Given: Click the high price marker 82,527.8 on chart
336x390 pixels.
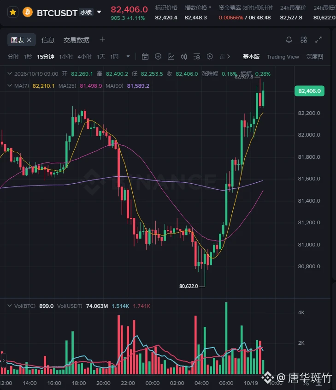Looking at the screenshot, I should (244, 77).
